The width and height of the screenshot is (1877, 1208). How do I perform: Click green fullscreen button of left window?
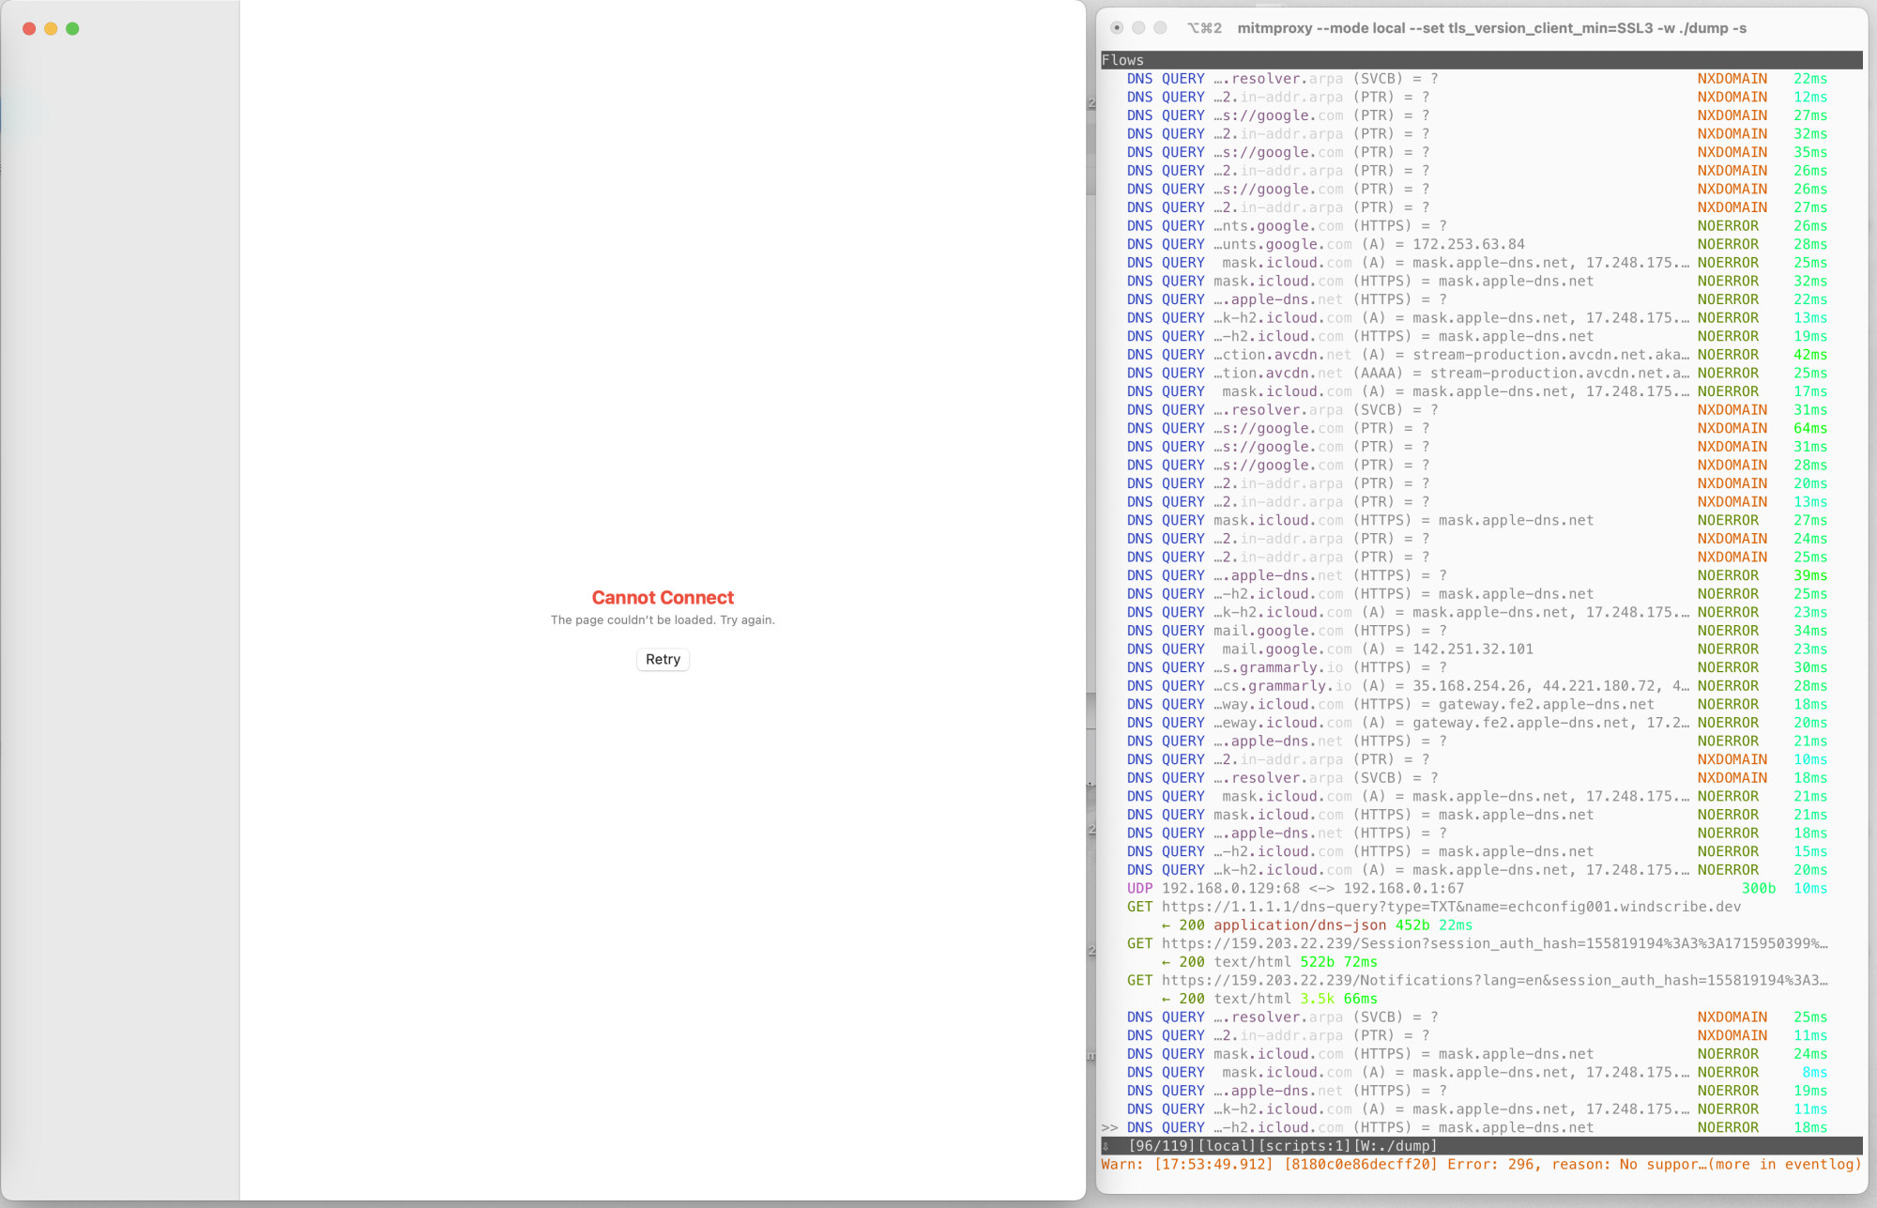coord(72,29)
